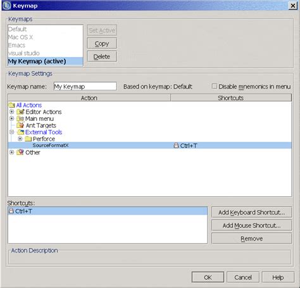Select the Emacs keymap
The image size is (300, 288).
pos(46,45)
